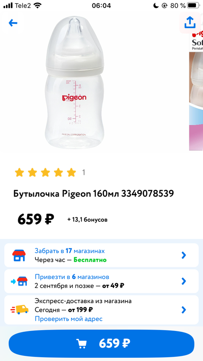The height and width of the screenshot is (361, 203).
Task: Tap the blue back arrow icon
Action: tap(13, 23)
